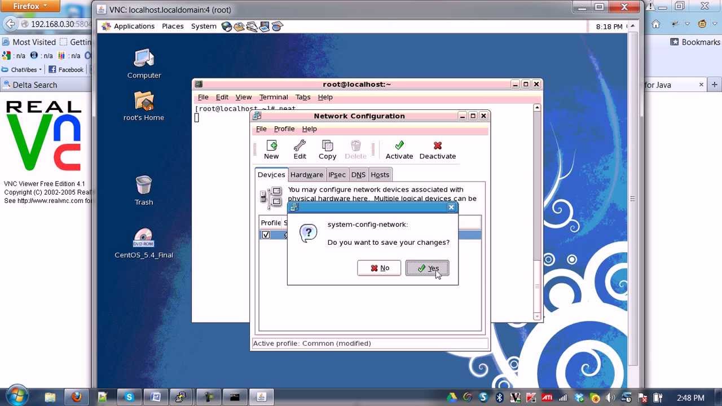Screen dimensions: 722x406
Task: Click the New device toolbar icon
Action: point(271,146)
